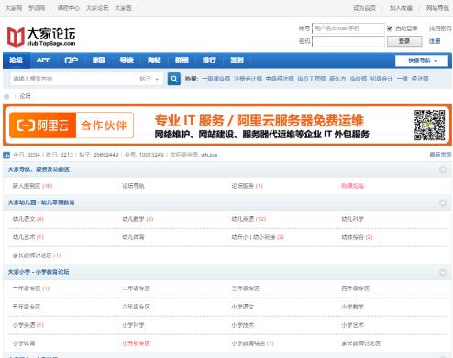Click the 登录 button
This screenshot has width=453, height=358.
coord(404,41)
